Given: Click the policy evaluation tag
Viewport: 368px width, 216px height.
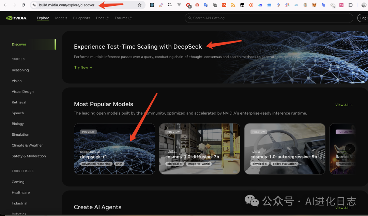Looking at the screenshot, I should [x=285, y=164].
